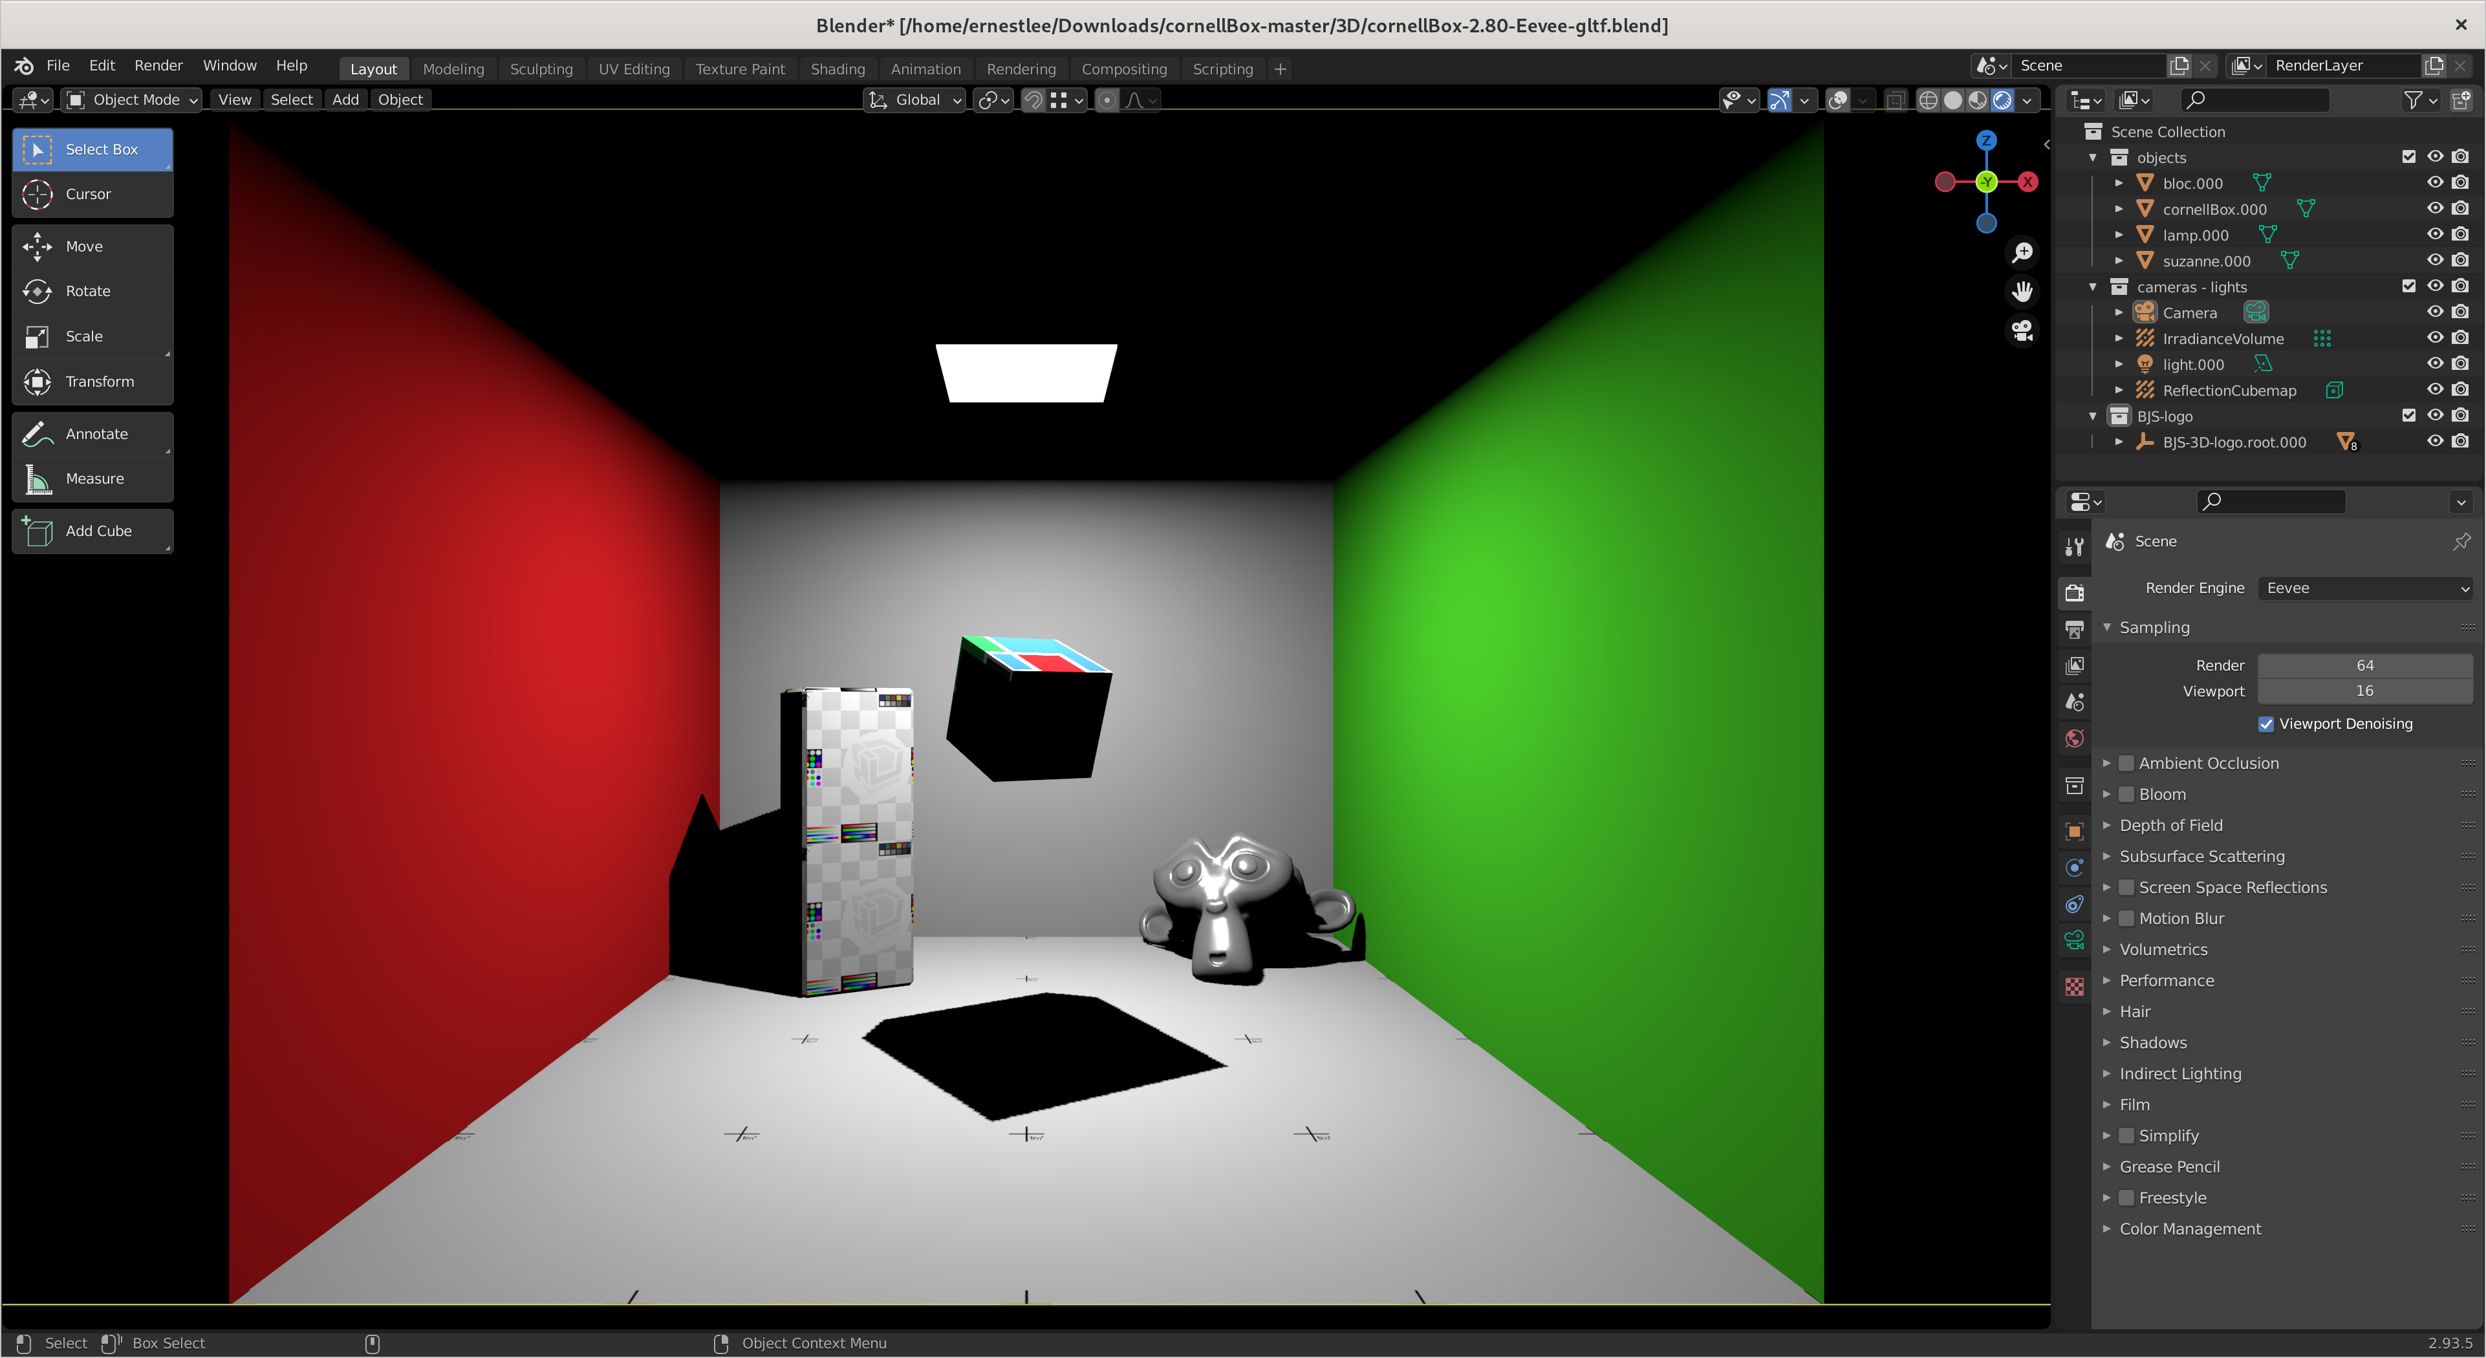Click the Render samples value field
This screenshot has width=2486, height=1358.
tap(2365, 665)
